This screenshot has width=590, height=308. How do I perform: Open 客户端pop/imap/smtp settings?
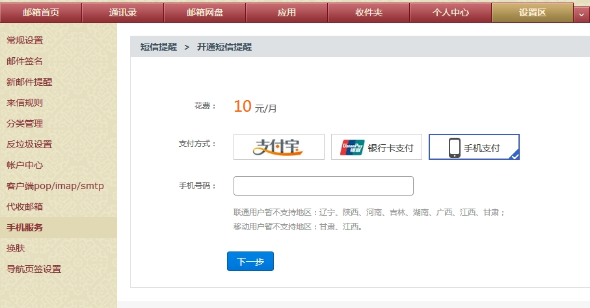pos(55,186)
